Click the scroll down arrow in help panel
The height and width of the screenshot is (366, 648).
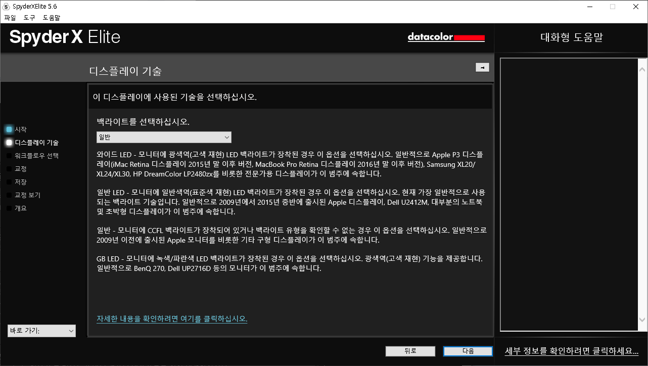point(642,319)
